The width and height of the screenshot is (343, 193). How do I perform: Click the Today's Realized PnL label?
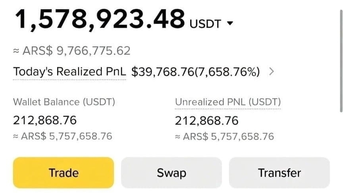coord(69,72)
